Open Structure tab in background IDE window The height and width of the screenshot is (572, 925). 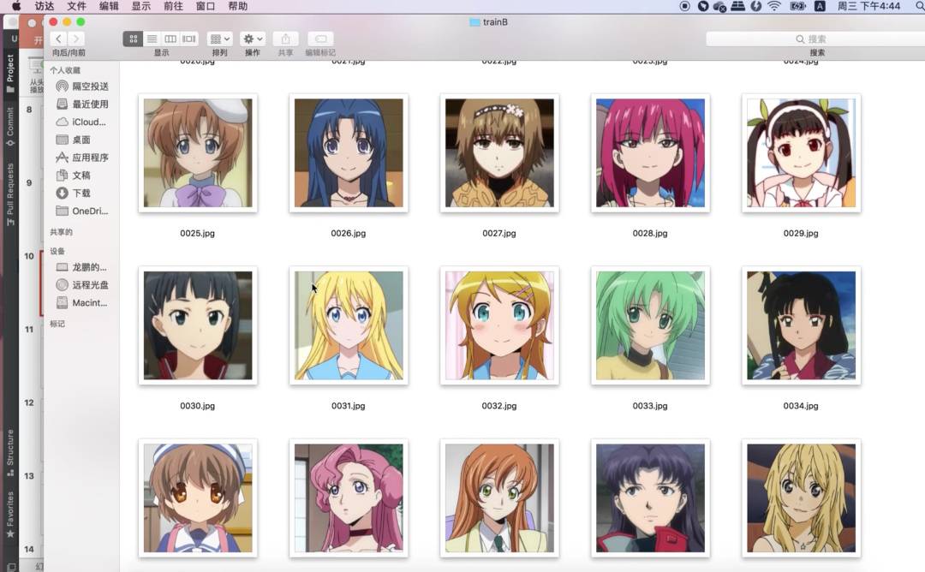(10, 452)
